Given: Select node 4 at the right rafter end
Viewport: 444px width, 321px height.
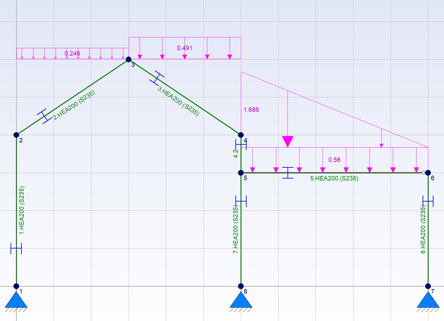Looking at the screenshot, I should [x=241, y=135].
